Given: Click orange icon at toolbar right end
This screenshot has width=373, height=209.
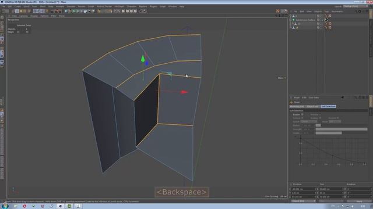Looking at the screenshot, I should click(x=277, y=11).
